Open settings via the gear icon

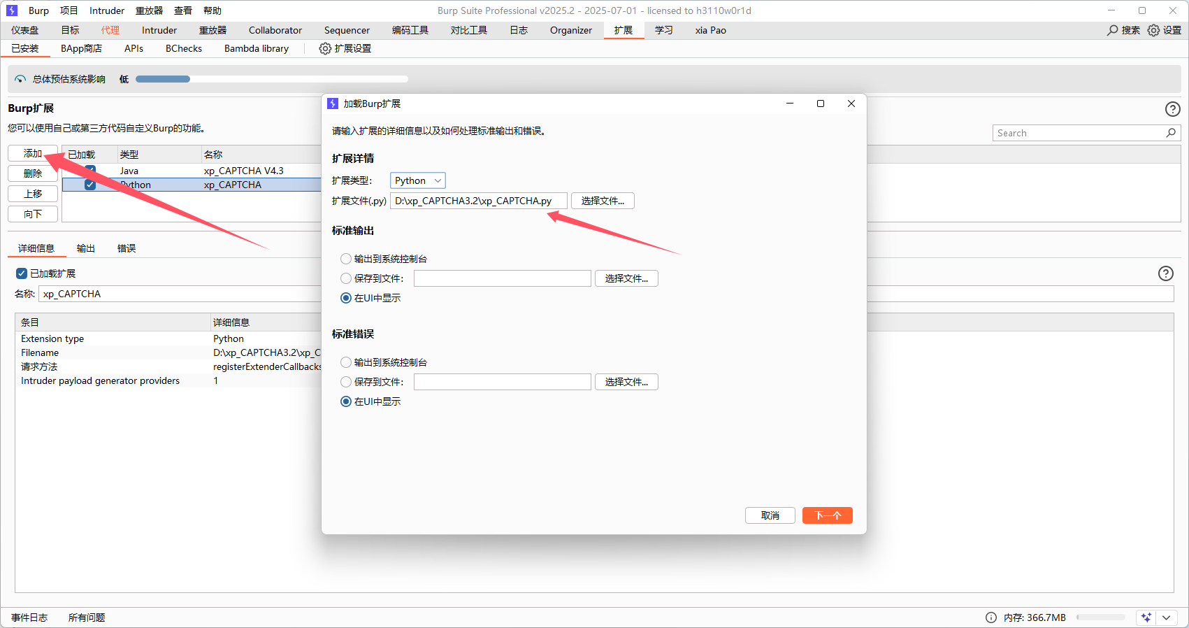pyautogui.click(x=1153, y=30)
